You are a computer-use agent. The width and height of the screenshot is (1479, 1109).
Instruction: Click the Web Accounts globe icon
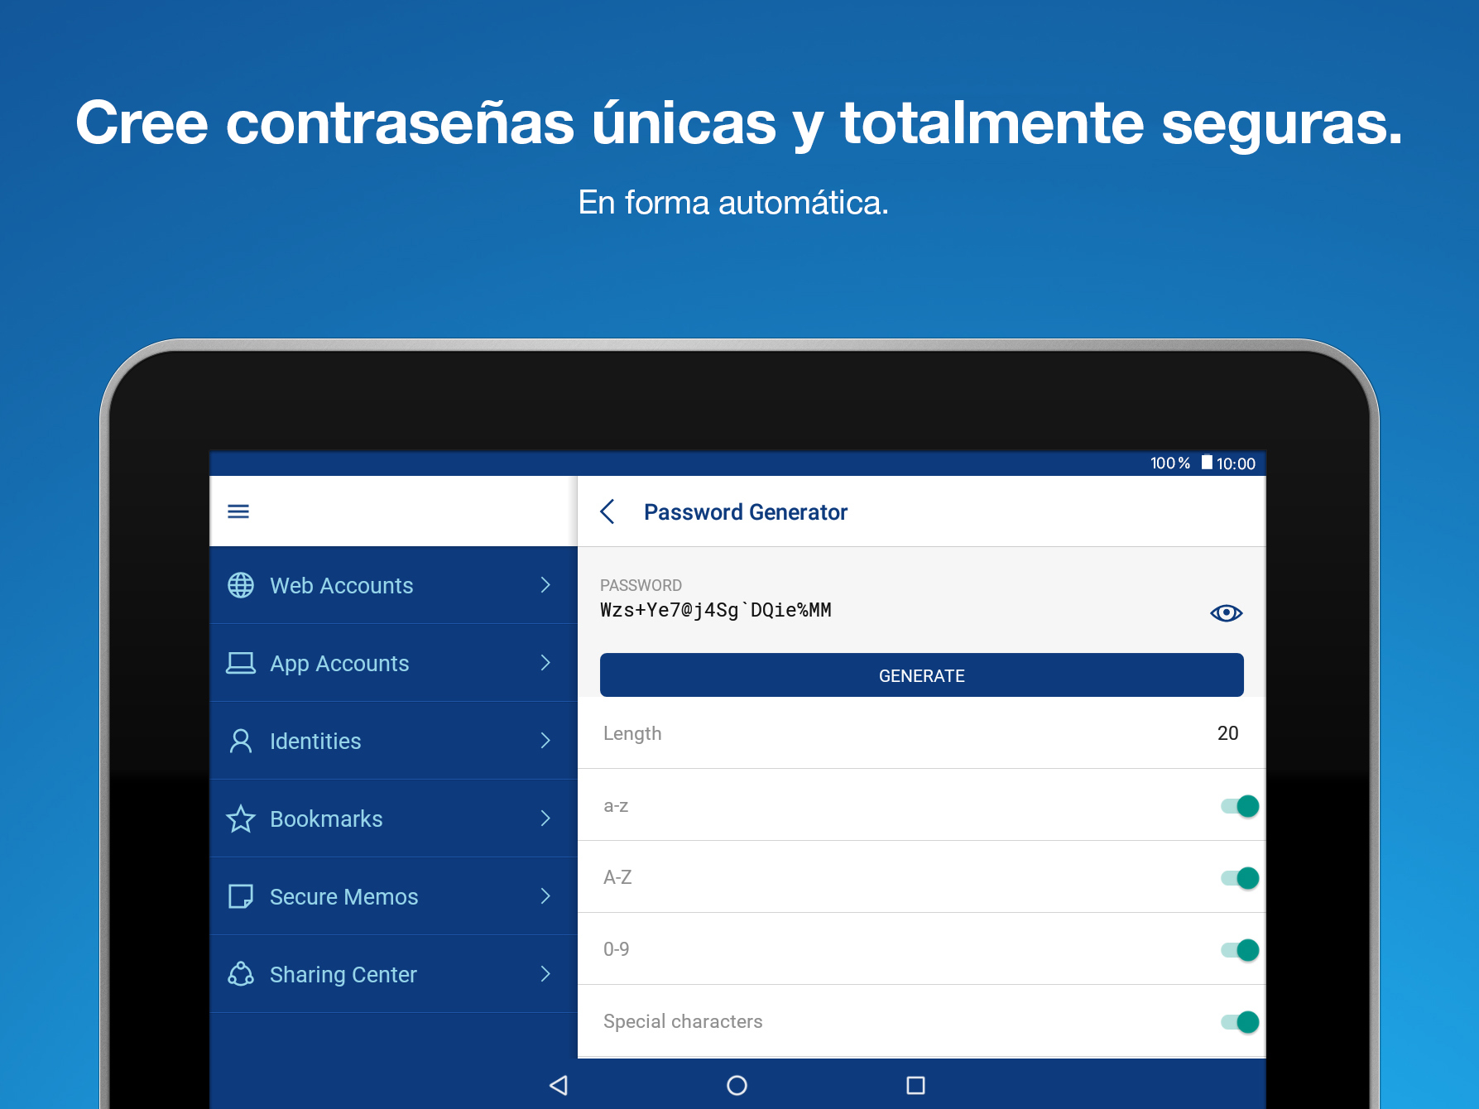(241, 585)
